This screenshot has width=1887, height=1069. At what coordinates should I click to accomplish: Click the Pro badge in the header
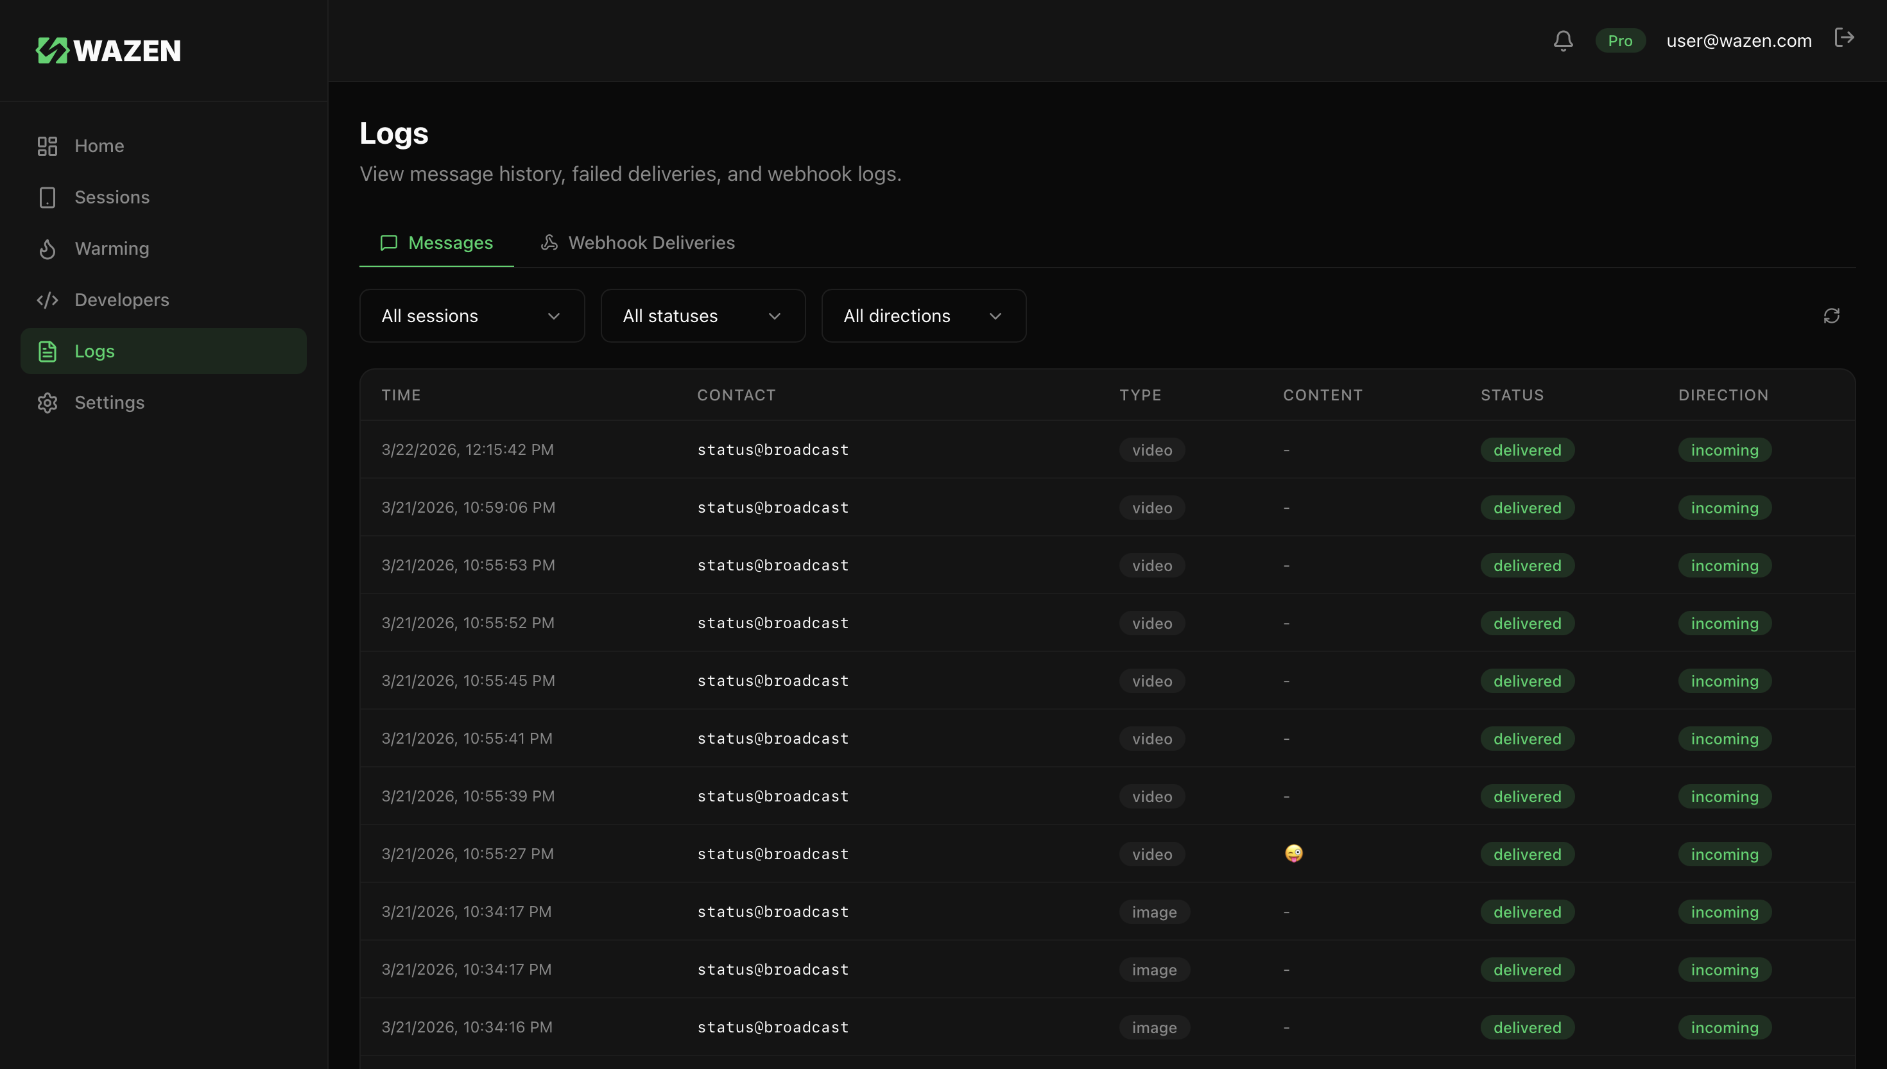[x=1620, y=40]
